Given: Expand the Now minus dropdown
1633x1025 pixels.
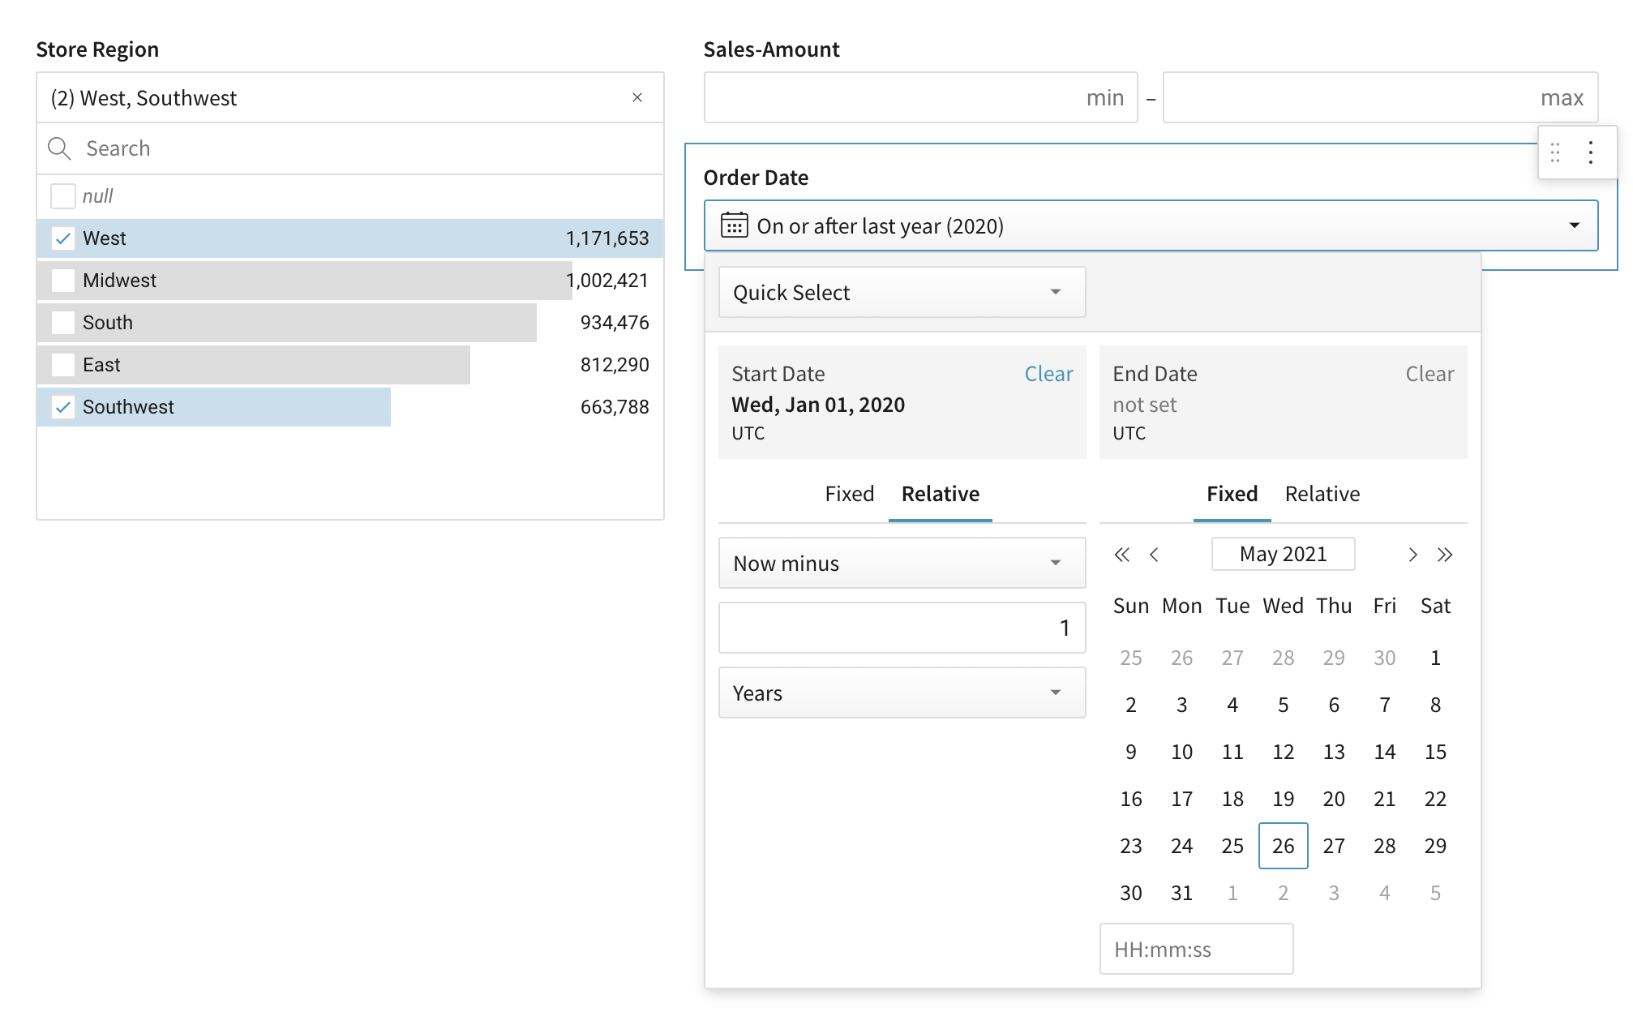Looking at the screenshot, I should click(x=902, y=563).
